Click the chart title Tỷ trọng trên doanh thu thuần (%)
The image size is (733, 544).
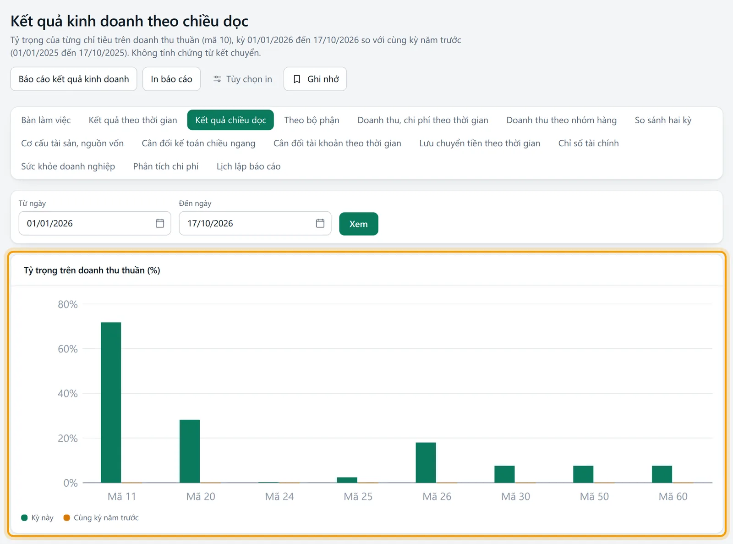pos(92,270)
